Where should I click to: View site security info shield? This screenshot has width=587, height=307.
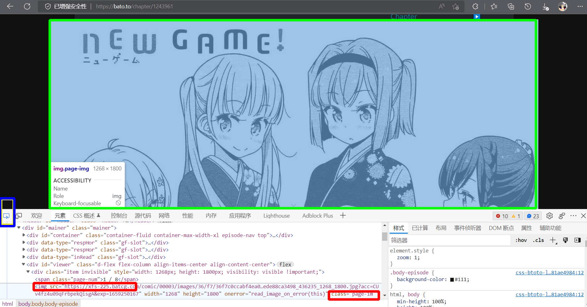coord(48,6)
